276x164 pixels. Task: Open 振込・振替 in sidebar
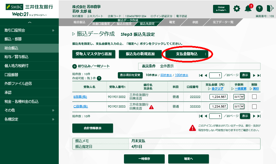pos(29,39)
